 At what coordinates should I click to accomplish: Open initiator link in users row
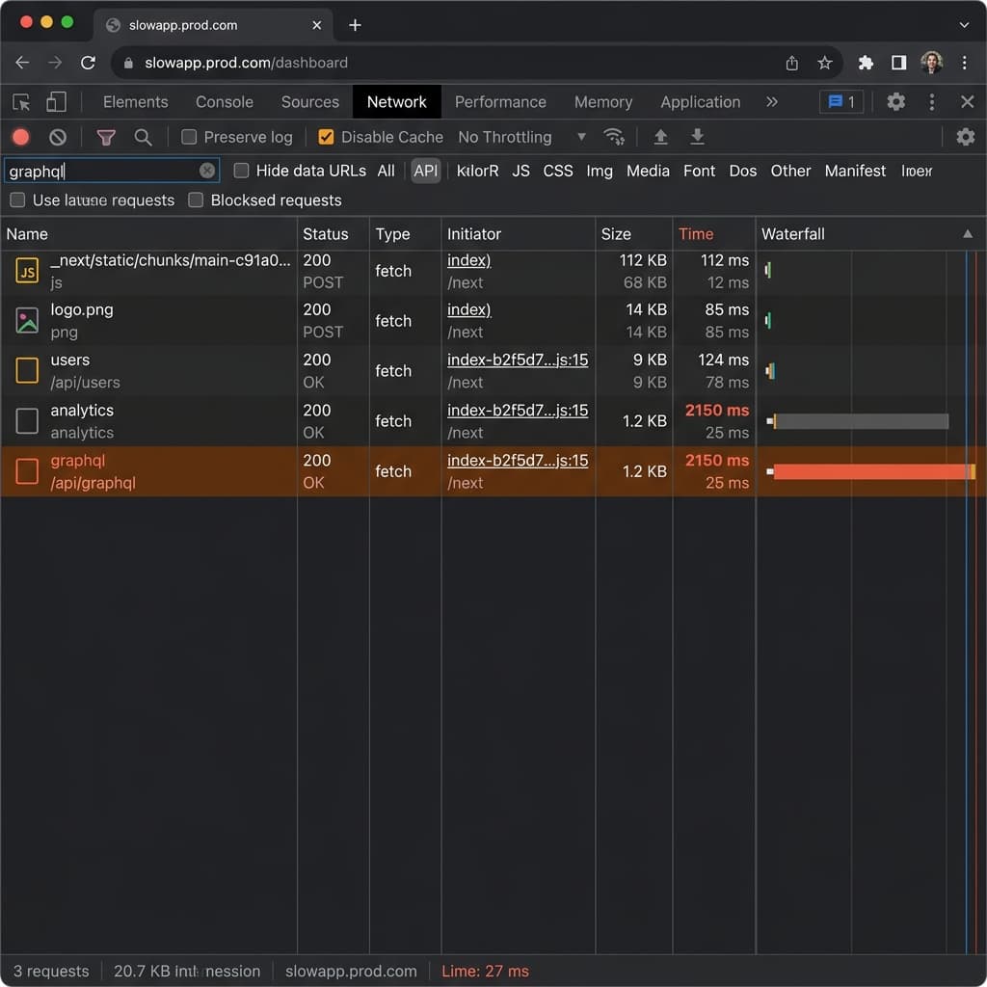pos(518,360)
